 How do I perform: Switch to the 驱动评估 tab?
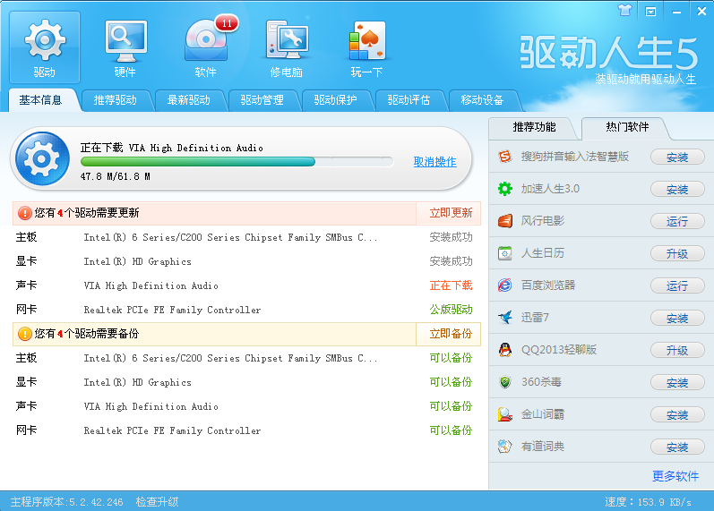409,100
